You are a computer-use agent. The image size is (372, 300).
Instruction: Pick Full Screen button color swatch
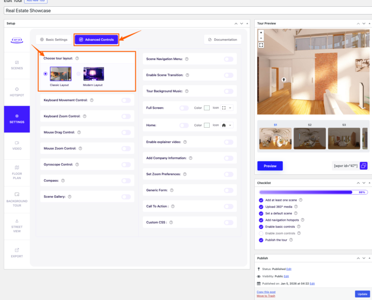tap(207, 108)
